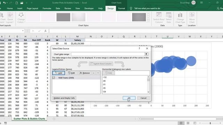Open the Undo history dropdown arrow
Image resolution: width=223 pixels, height=125 pixels.
7,3
